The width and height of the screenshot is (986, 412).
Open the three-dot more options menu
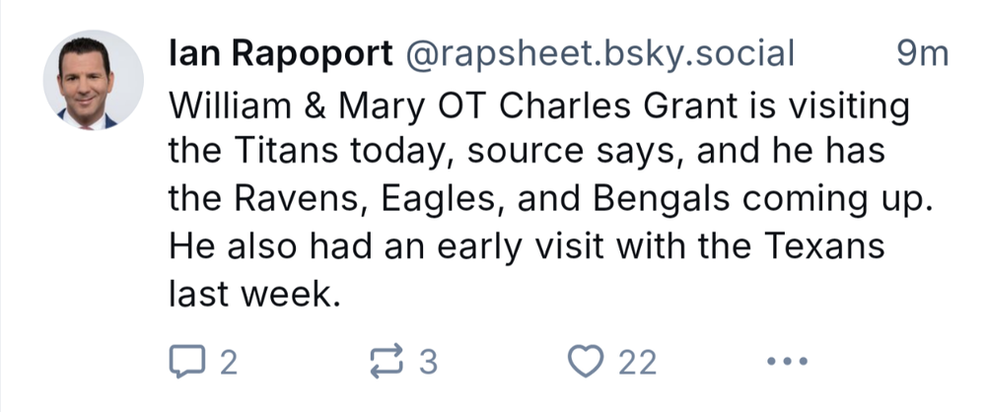pyautogui.click(x=786, y=363)
